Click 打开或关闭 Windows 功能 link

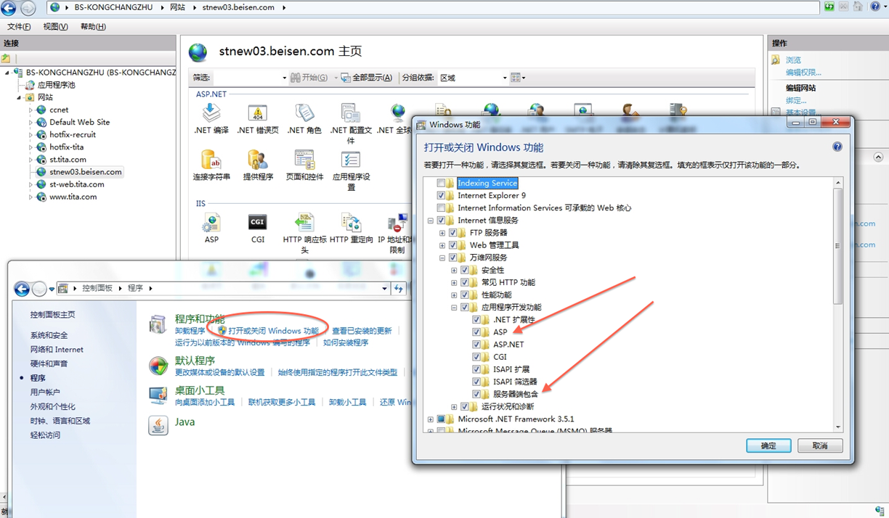coord(273,331)
